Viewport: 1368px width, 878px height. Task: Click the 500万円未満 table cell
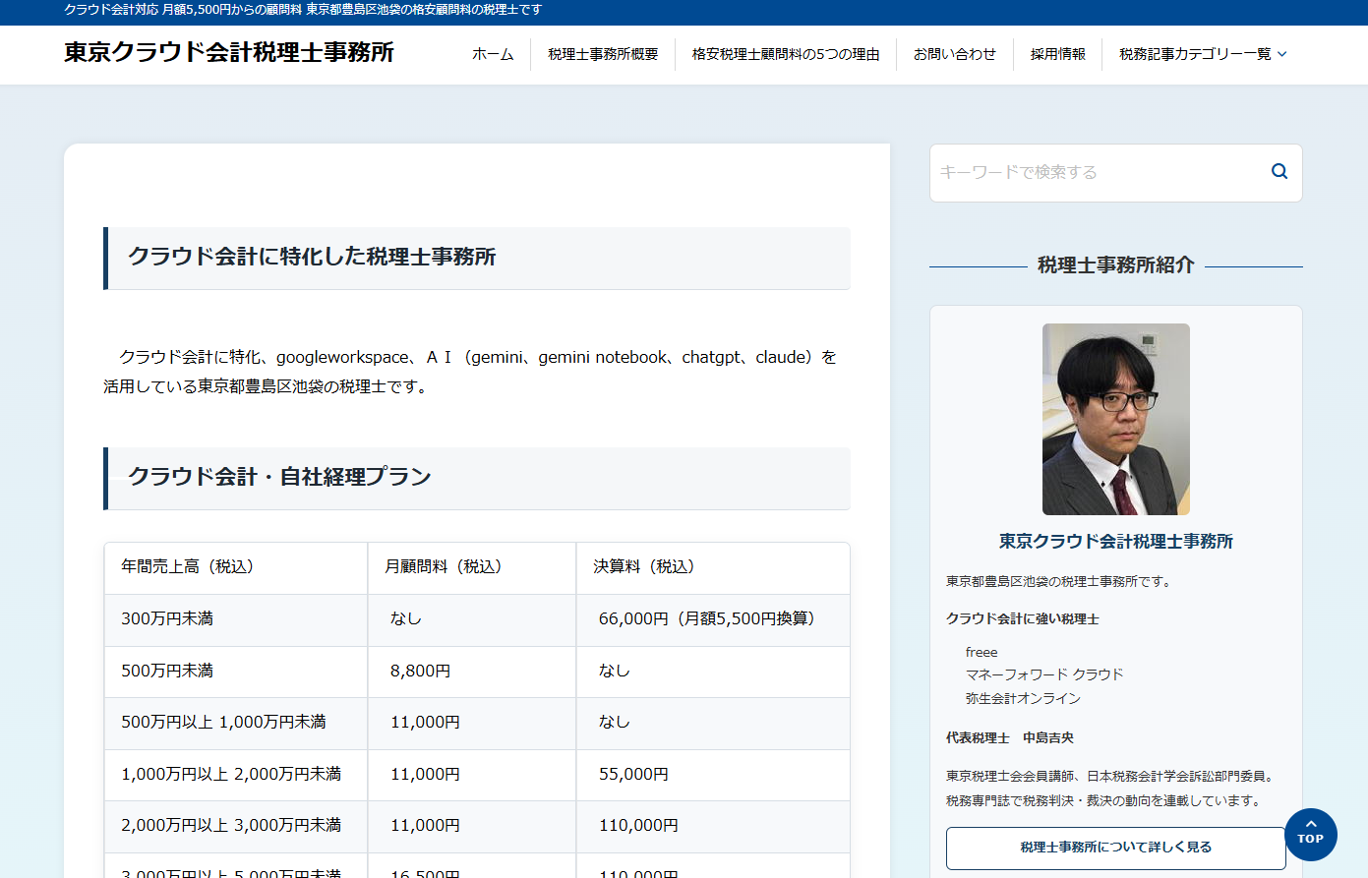coord(236,672)
